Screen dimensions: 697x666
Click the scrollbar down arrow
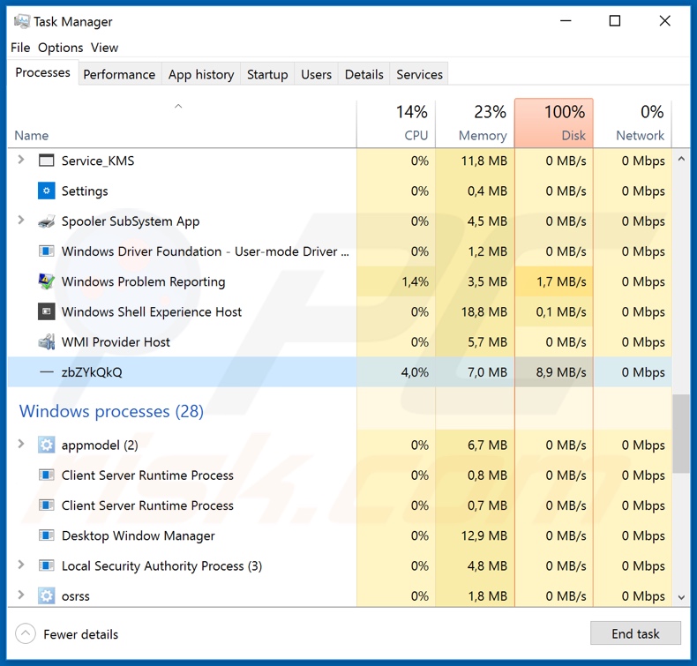click(681, 597)
